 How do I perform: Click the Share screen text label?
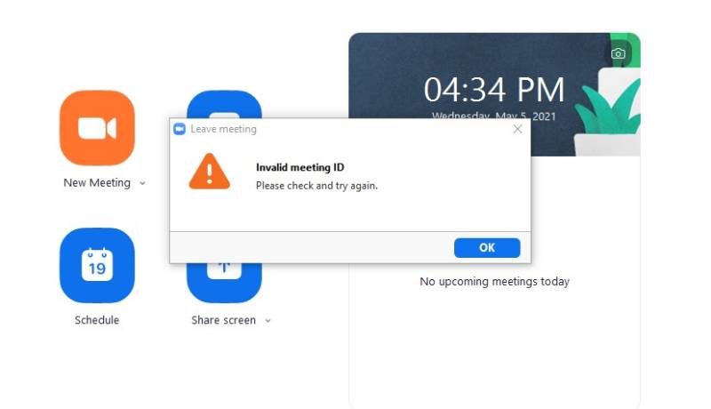click(224, 320)
